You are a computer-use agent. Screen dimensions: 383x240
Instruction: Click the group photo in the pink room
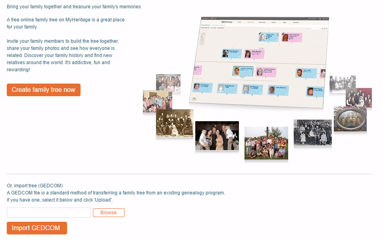157,101
